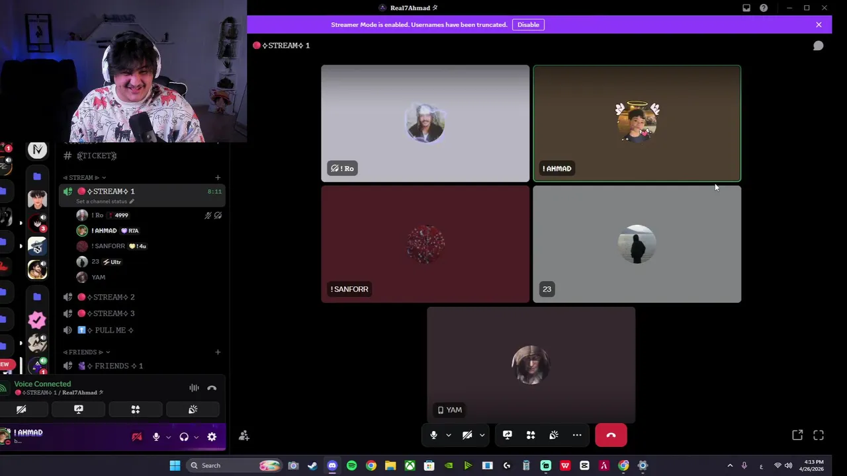Image resolution: width=847 pixels, height=476 pixels.
Task: Disconnect using voice panel hang-up icon
Action: point(212,388)
